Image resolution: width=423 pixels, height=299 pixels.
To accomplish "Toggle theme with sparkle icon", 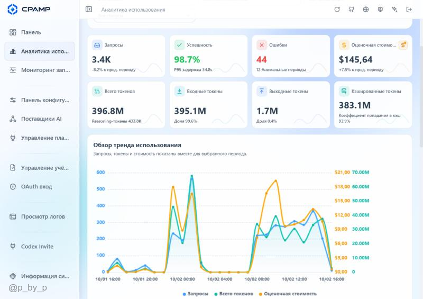I will (394, 10).
